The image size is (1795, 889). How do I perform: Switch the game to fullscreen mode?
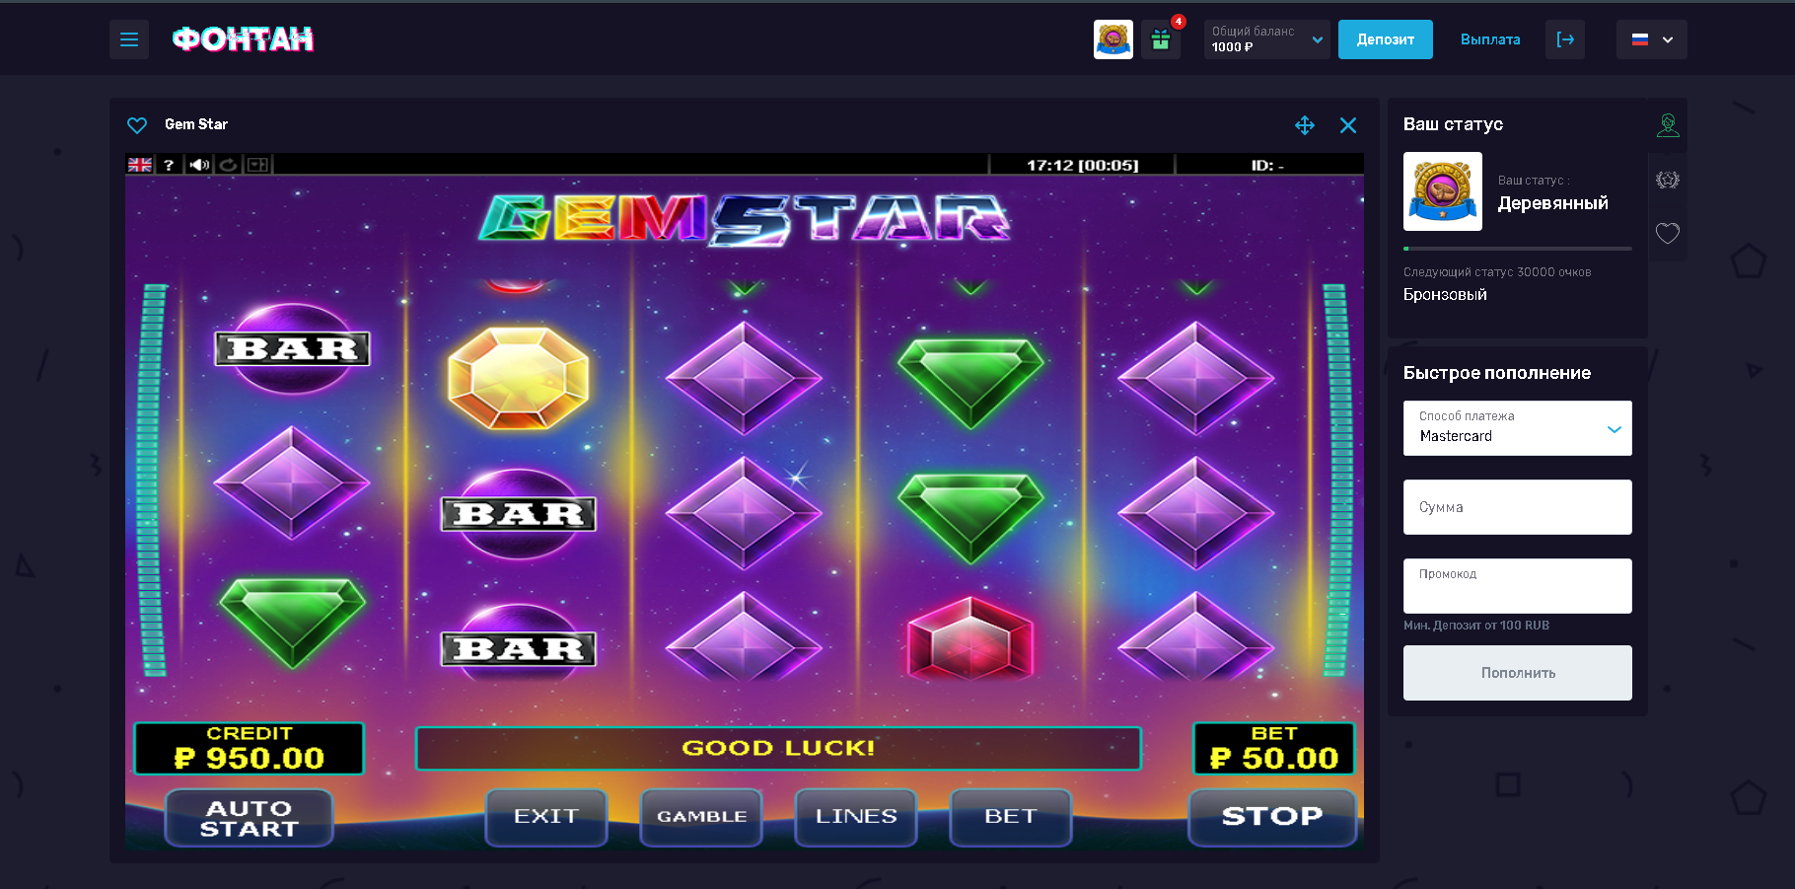1305,125
